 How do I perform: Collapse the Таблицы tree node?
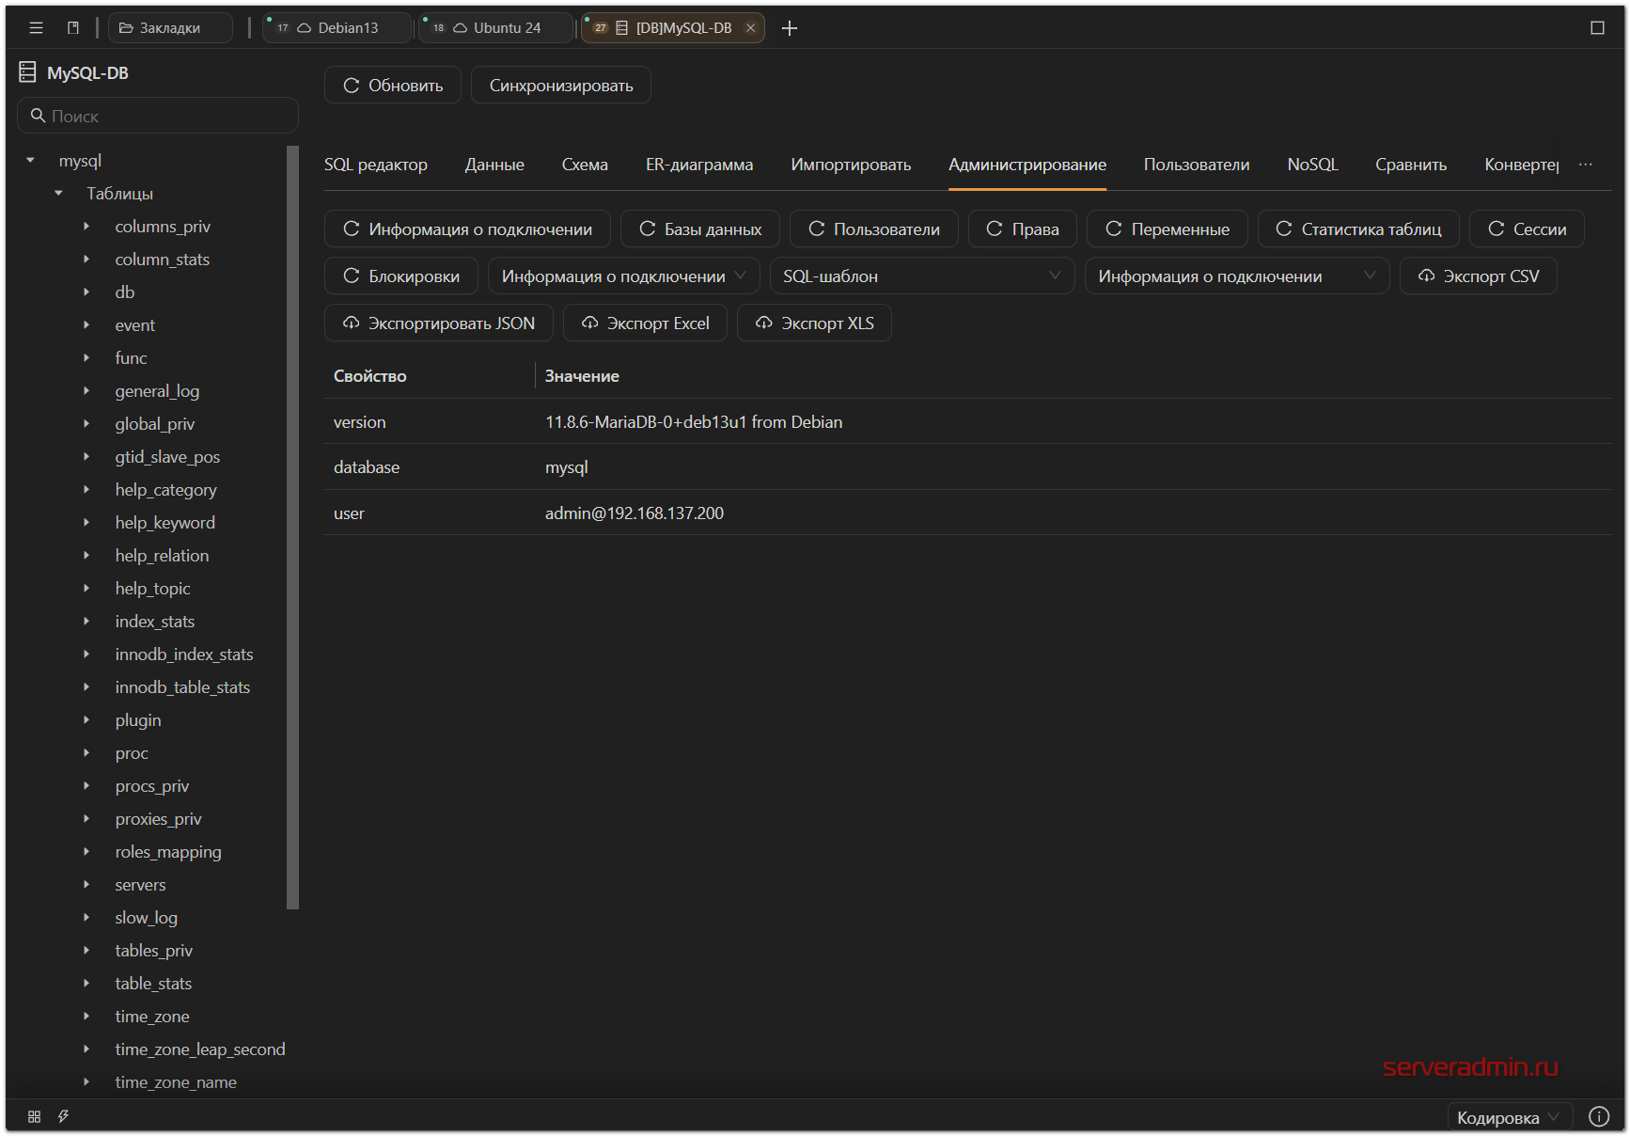tap(58, 194)
